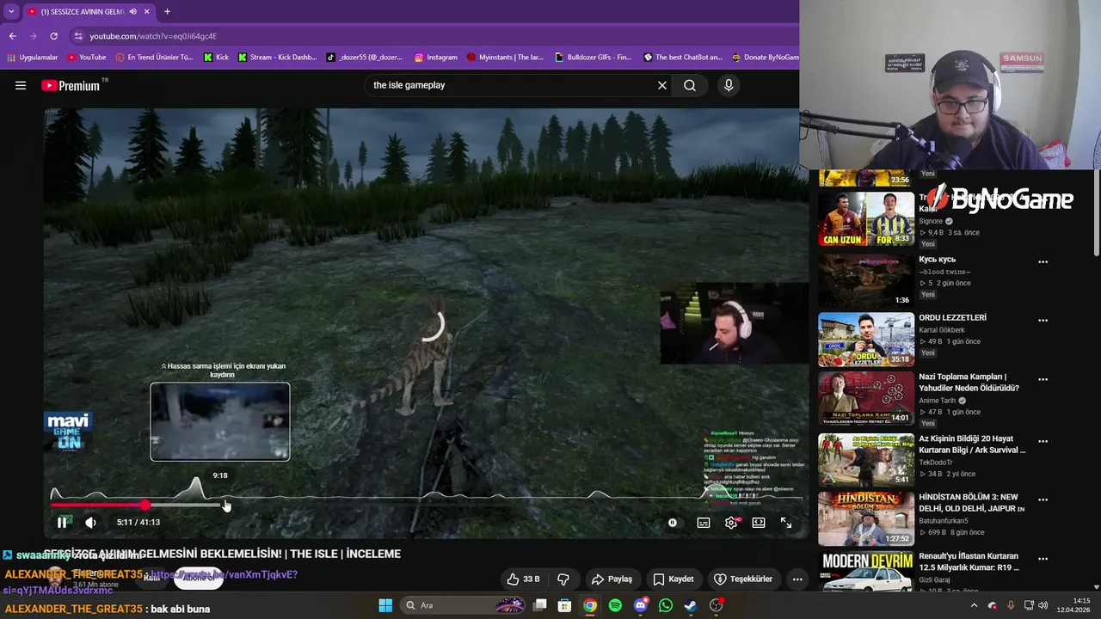The width and height of the screenshot is (1101, 619).
Task: Select the SESSİZCE AVININ GELM browser tab
Action: click(x=82, y=11)
